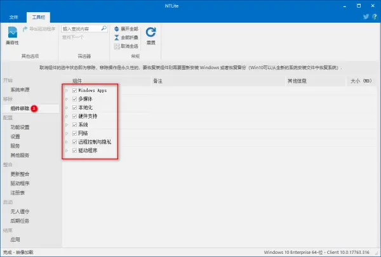This screenshot has height=257, width=381.
Task: Sort by the 组件 column header
Action: pos(107,81)
